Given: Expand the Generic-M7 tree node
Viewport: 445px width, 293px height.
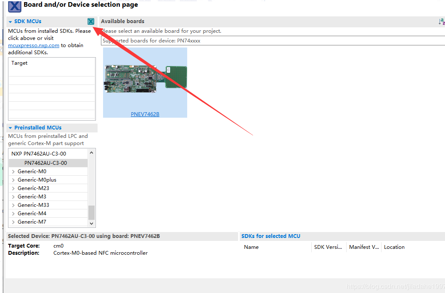Looking at the screenshot, I should [13, 222].
